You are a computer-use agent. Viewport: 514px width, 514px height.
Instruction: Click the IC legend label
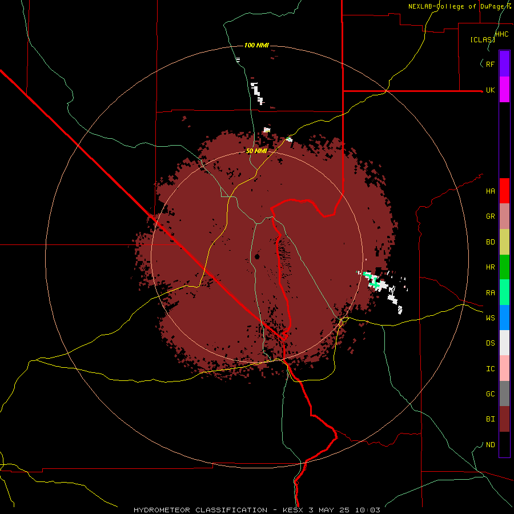pyautogui.click(x=490, y=369)
